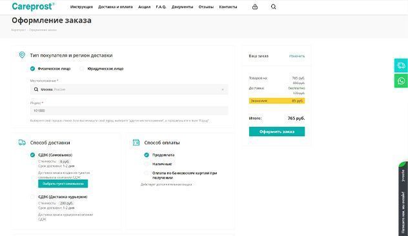Click the Careprost logo
The image size is (408, 236).
pyautogui.click(x=34, y=6)
